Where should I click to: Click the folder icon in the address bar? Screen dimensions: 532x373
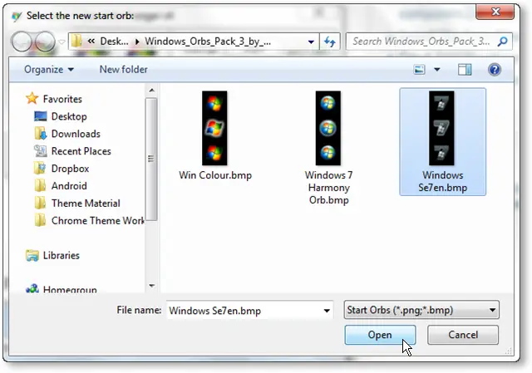pos(76,42)
